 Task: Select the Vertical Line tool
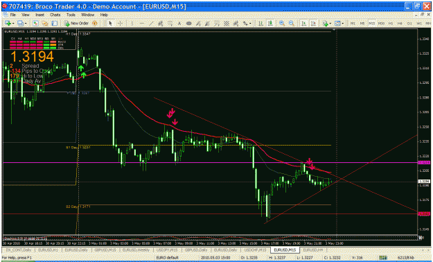coord(132,24)
